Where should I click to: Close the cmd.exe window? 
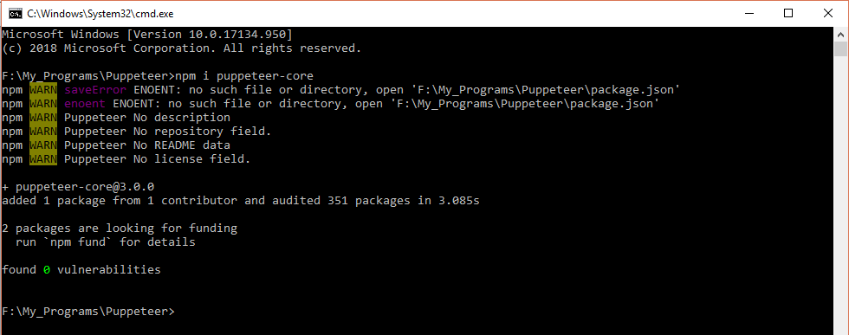coord(828,14)
